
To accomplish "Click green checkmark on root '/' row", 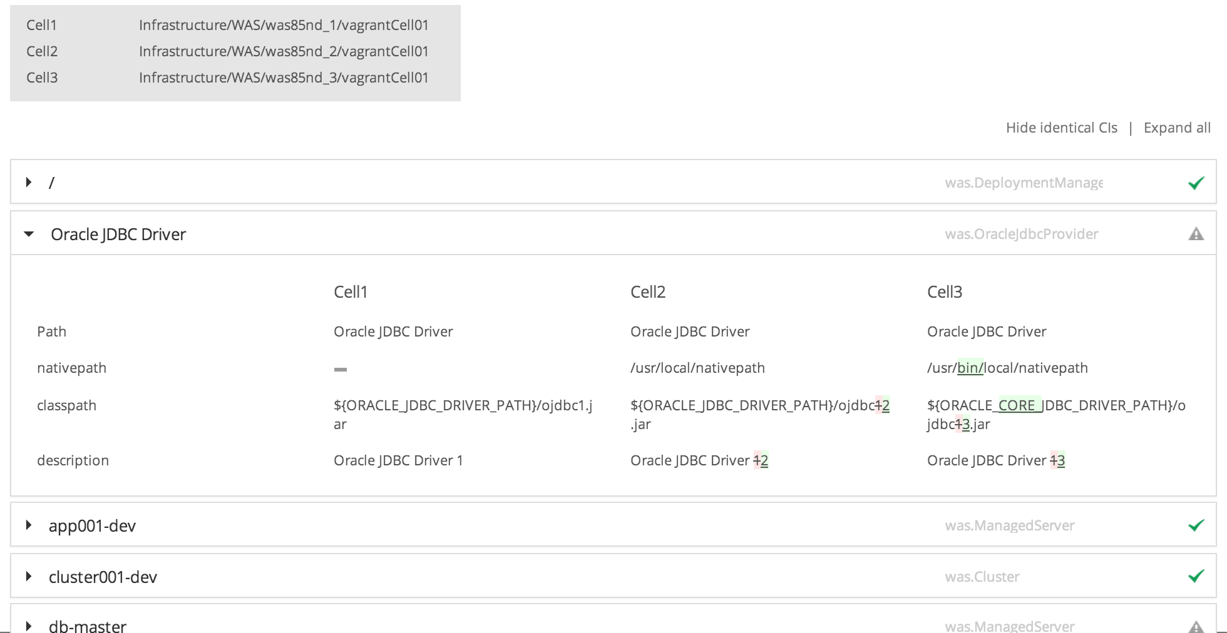I will pyautogui.click(x=1196, y=183).
